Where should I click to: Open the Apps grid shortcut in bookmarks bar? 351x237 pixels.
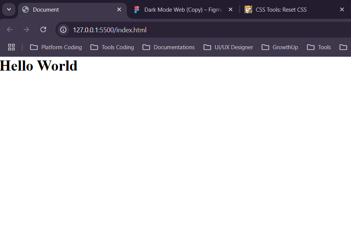point(11,47)
